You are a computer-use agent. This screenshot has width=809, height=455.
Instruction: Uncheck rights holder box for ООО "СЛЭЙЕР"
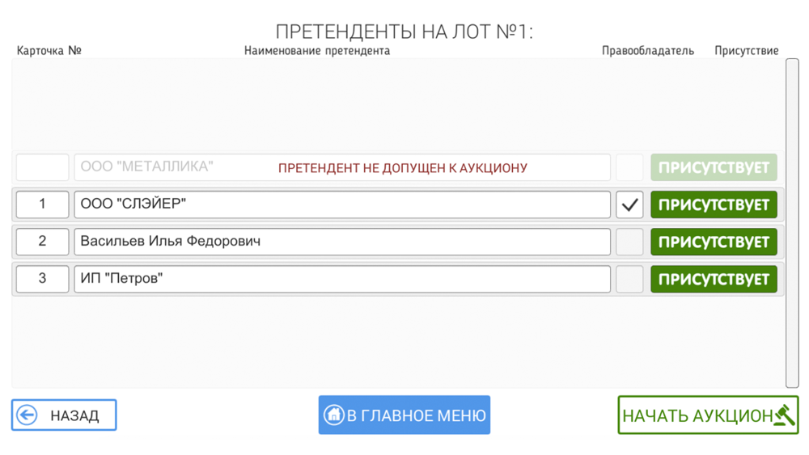pos(629,204)
